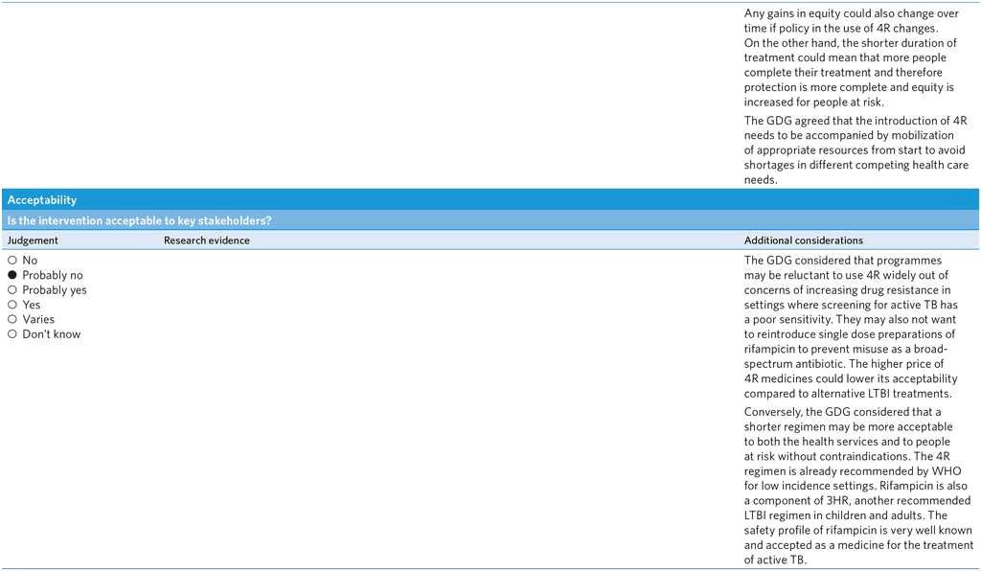Click the sentence beginning 'Conversely, the GDG considered'

point(848,427)
